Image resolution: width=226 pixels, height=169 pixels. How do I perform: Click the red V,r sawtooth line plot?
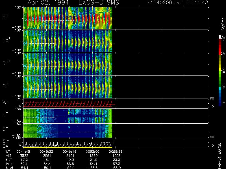(68, 104)
